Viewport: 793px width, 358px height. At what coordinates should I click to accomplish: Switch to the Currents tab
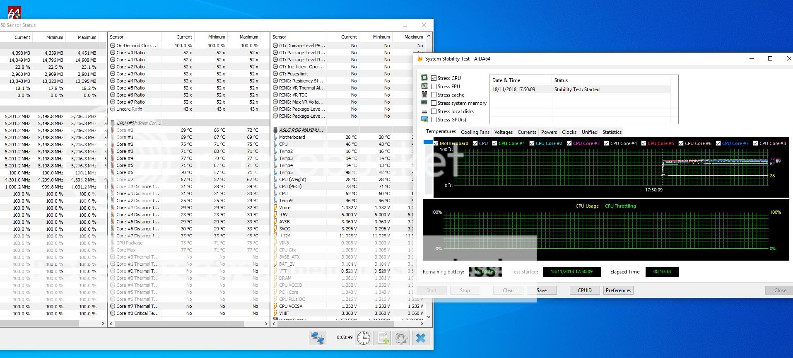(527, 132)
